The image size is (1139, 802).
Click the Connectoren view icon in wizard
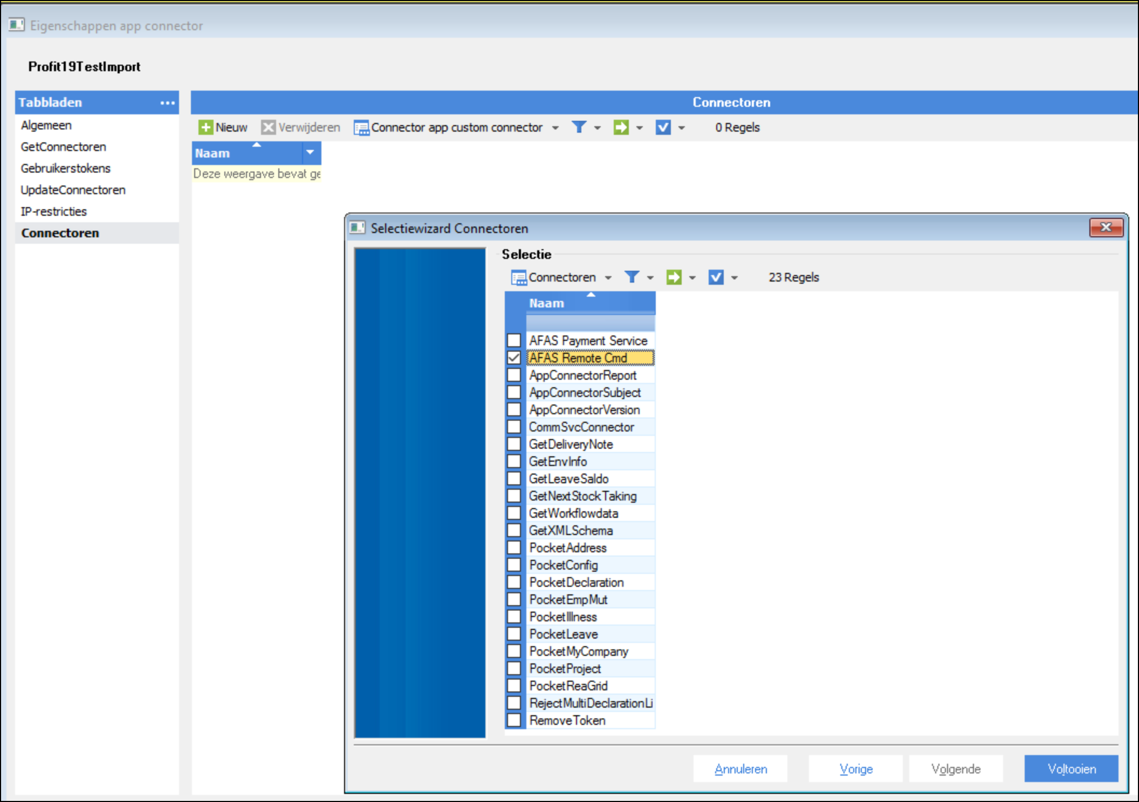(x=518, y=278)
